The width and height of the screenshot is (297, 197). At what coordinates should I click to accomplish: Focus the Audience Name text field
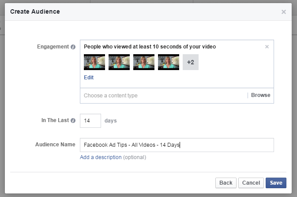click(x=177, y=145)
